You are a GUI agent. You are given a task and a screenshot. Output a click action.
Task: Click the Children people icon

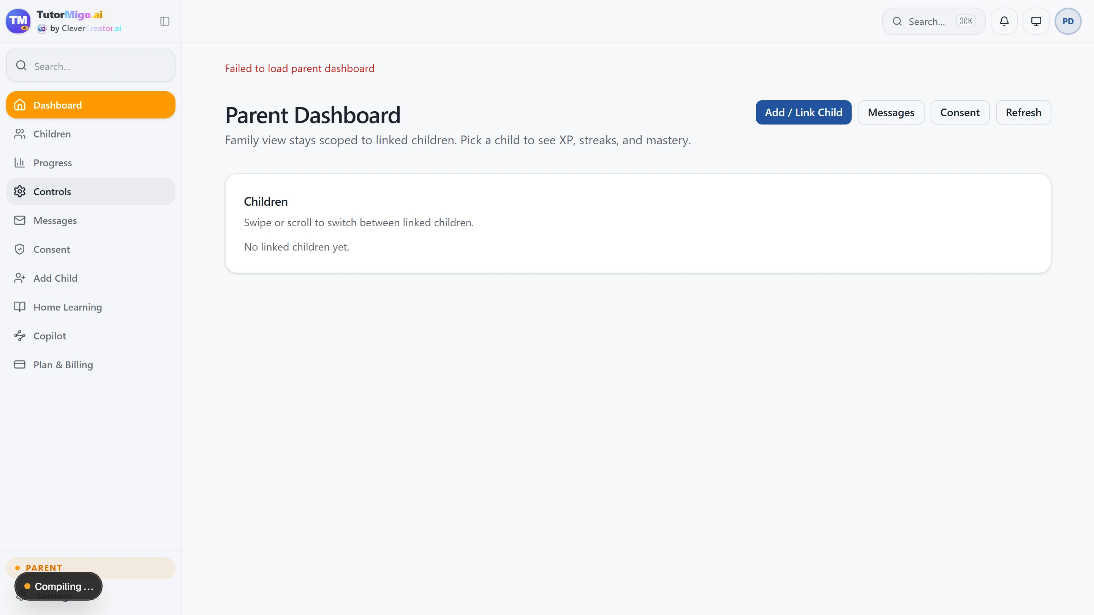pyautogui.click(x=20, y=134)
